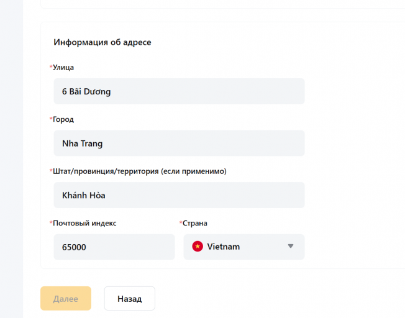Click the required asterisk beside Почтовый индекс
This screenshot has width=405, height=318.
(x=51, y=223)
